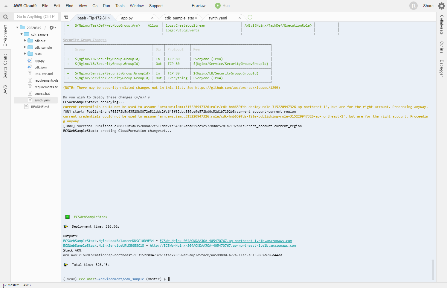The height and width of the screenshot is (288, 447).
Task: Close the bash terminal tab
Action: click(109, 18)
